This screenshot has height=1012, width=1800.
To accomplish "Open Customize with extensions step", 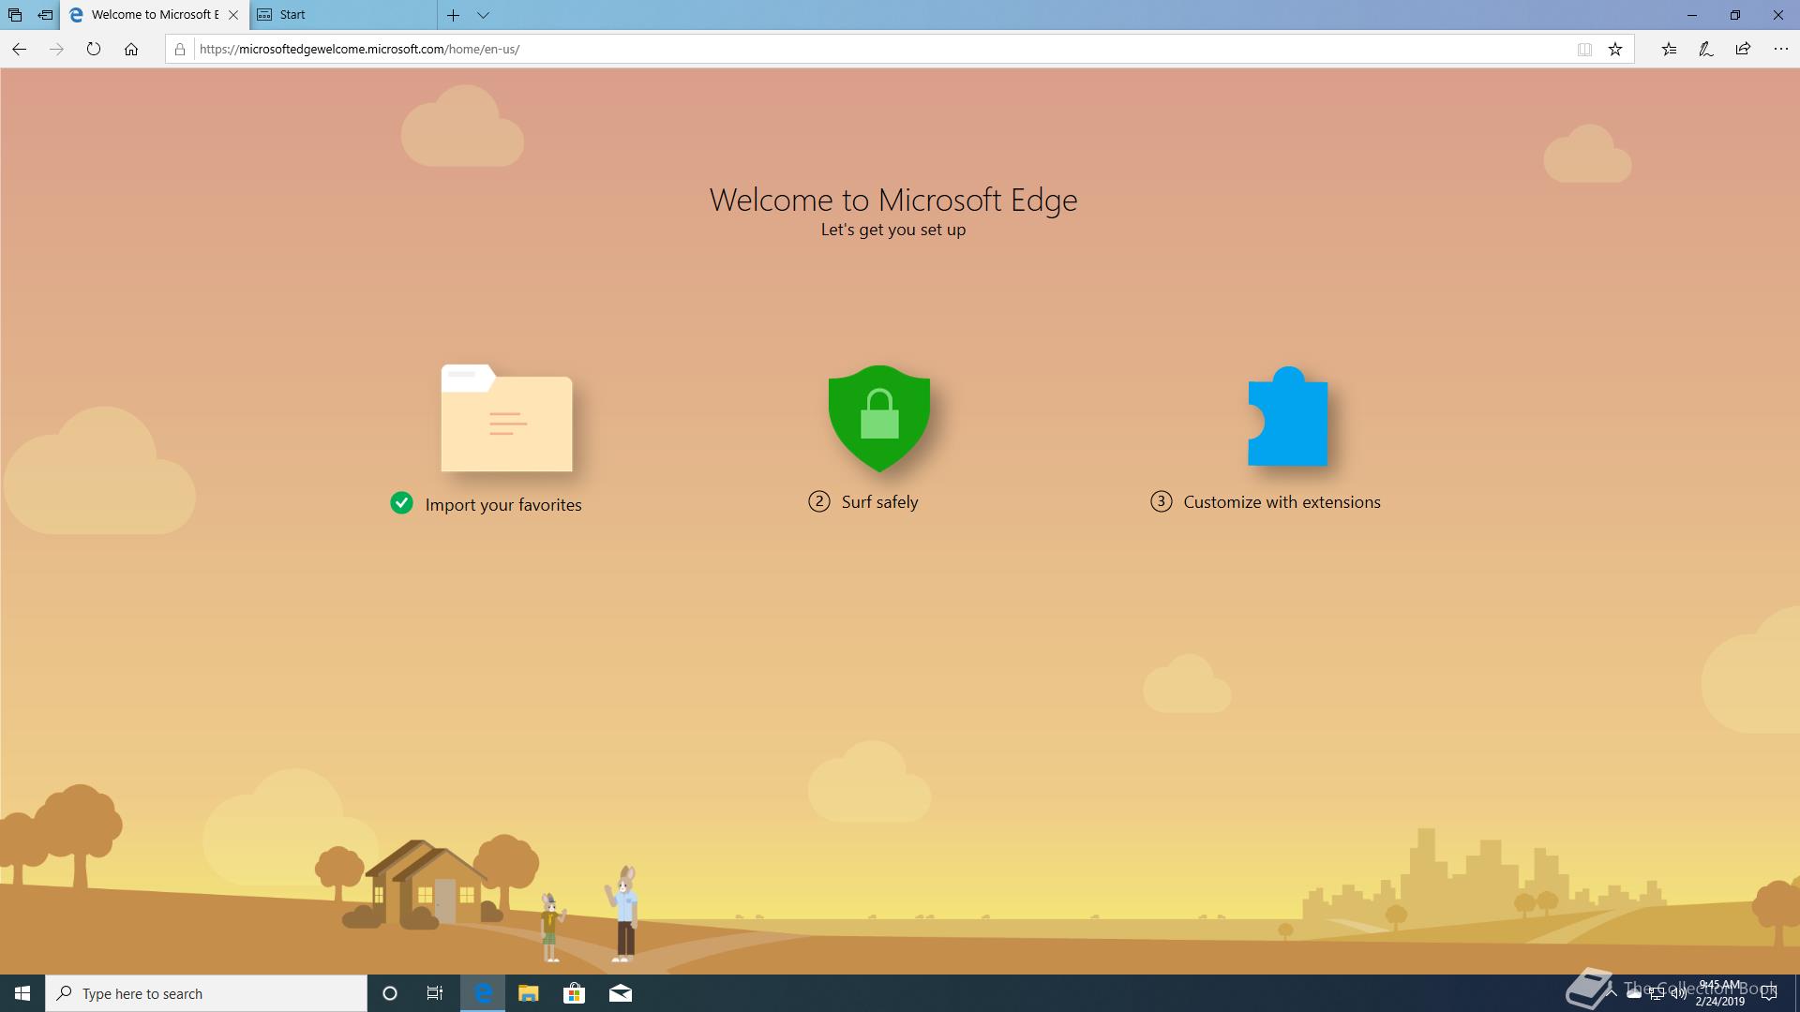I will click(1282, 501).
